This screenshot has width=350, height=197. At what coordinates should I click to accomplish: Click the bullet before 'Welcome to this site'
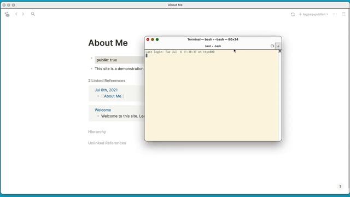98,116
